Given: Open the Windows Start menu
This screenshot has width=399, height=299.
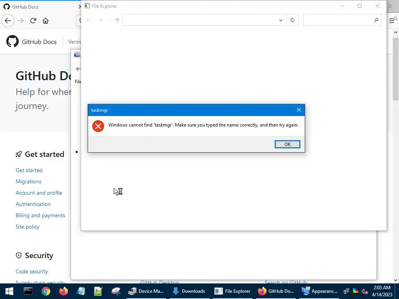Looking at the screenshot, I should [9, 291].
